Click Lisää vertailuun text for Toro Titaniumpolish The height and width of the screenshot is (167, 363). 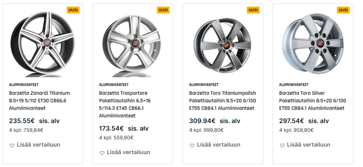tap(218, 145)
